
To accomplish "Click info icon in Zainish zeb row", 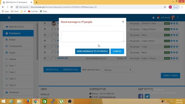I will point(171,58).
